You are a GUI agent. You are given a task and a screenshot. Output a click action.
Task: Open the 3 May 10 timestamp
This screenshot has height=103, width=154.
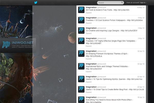click(141, 28)
